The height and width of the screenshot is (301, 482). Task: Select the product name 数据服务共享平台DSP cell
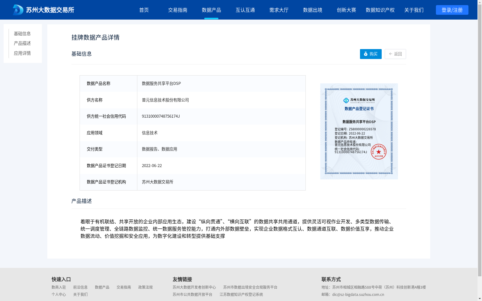221,83
